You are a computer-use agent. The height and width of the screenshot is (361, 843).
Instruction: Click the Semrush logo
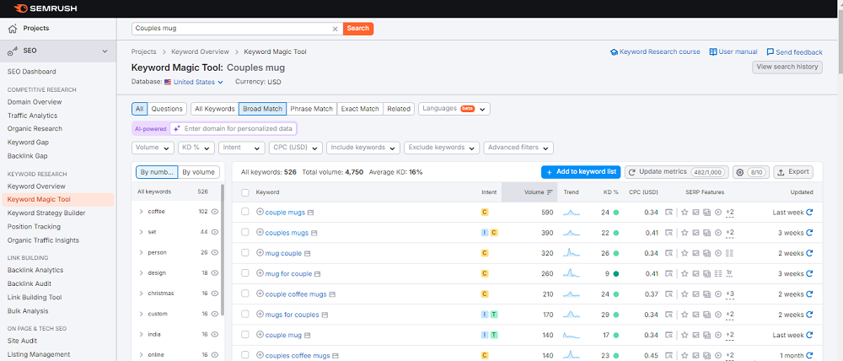tap(45, 8)
